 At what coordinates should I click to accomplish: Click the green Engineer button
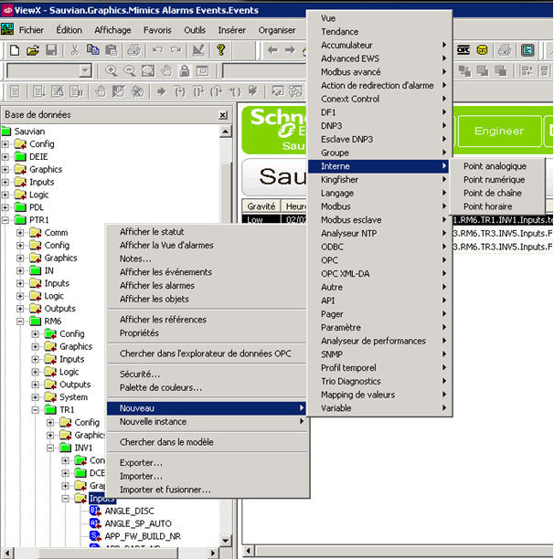[x=498, y=132]
